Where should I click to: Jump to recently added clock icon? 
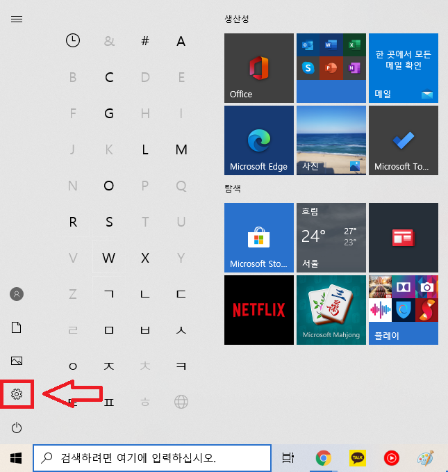pos(73,40)
